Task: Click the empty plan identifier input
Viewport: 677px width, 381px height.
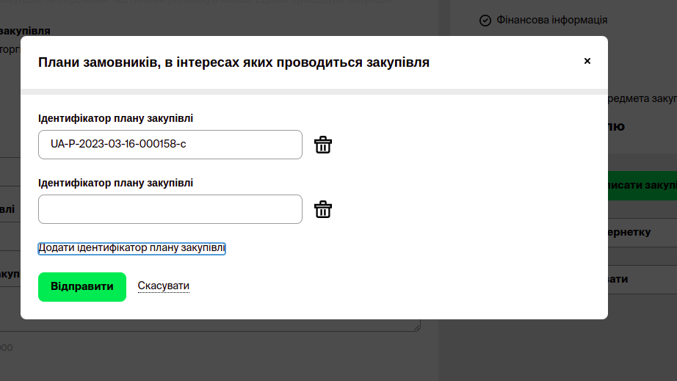Action: click(x=170, y=209)
